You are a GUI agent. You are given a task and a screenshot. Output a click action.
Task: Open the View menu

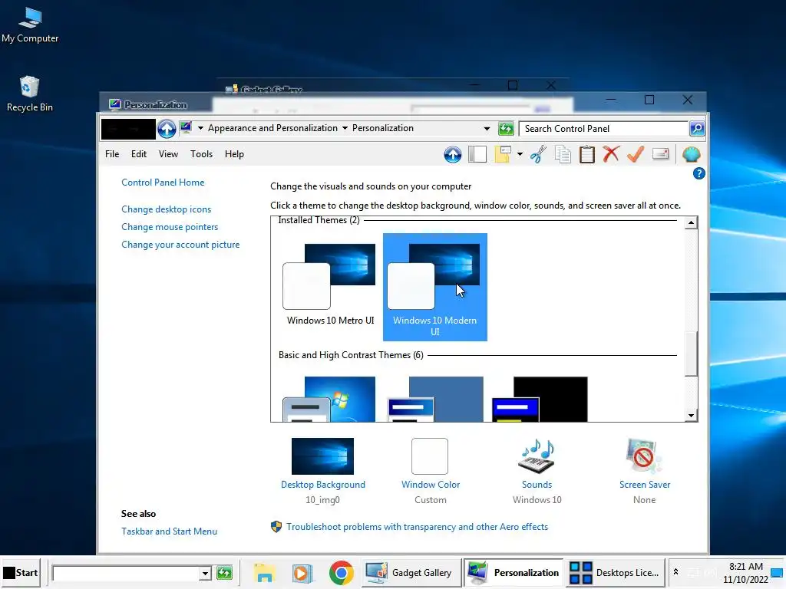(168, 154)
